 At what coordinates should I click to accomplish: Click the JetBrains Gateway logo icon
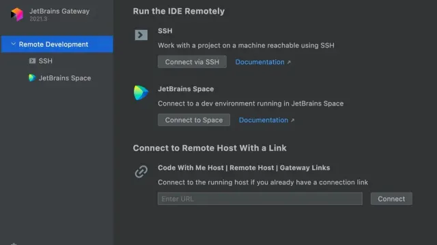click(16, 14)
